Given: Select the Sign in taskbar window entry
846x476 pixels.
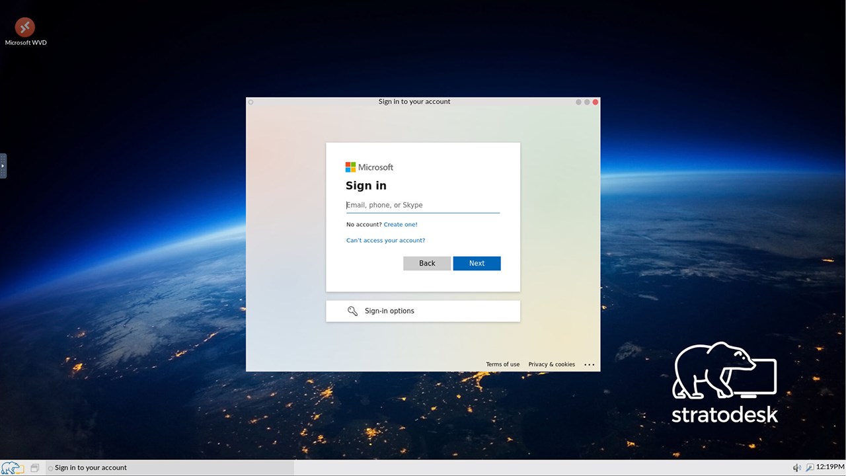Looking at the screenshot, I should tap(170, 467).
